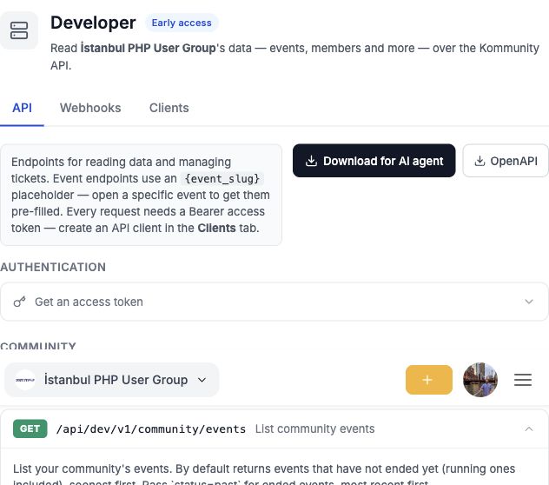Click the {event_slug} placeholder code

tap(222, 179)
